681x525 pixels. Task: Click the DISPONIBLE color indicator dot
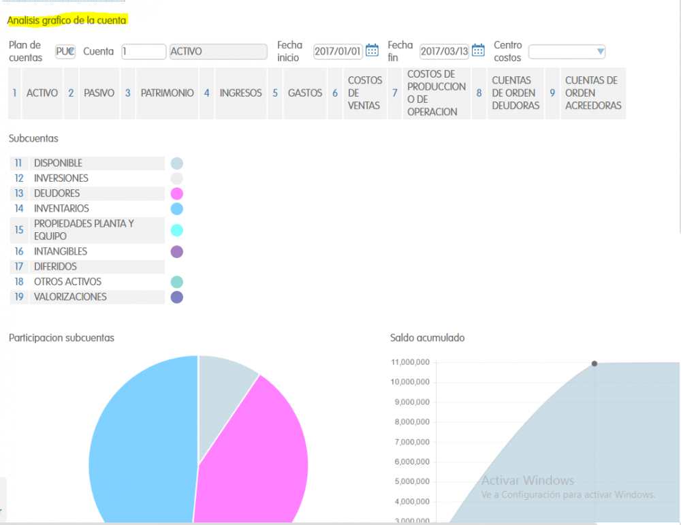pyautogui.click(x=176, y=163)
